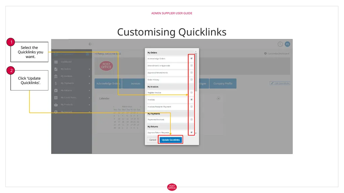The width and height of the screenshot is (344, 193).
Task: Toggle the Acknowledge Orders checkbox
Action: pyautogui.click(x=191, y=58)
